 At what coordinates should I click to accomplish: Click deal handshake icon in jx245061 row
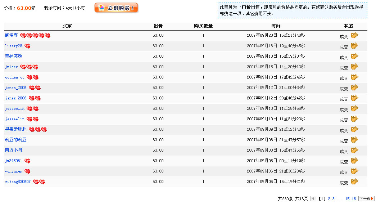point(355,161)
